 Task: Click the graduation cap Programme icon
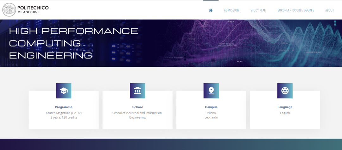tap(64, 91)
